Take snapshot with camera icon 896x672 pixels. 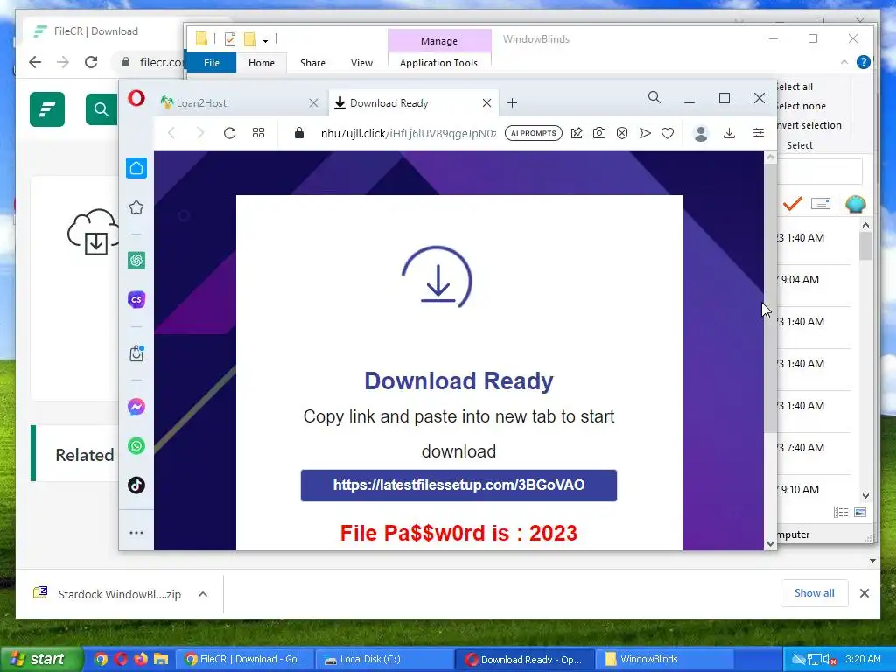(598, 133)
